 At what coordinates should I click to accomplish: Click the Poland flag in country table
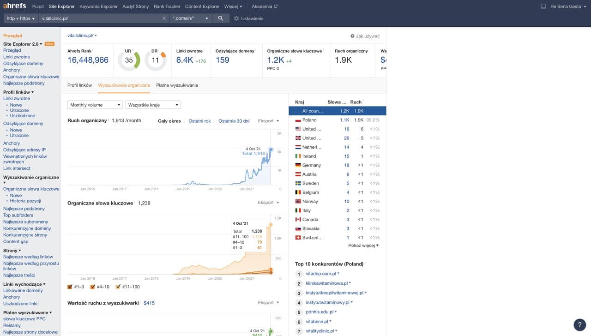[x=298, y=120]
